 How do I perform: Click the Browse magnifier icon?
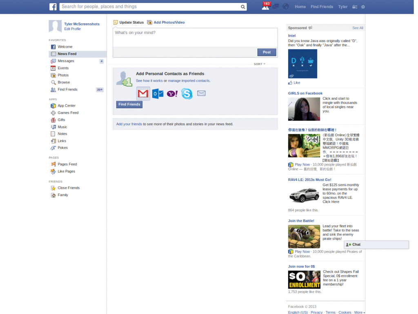click(x=53, y=83)
